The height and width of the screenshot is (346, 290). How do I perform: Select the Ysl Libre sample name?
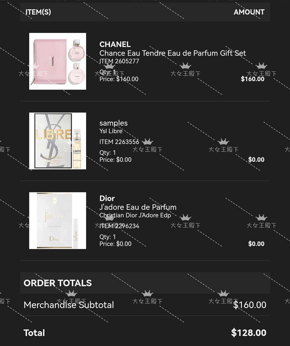click(111, 131)
